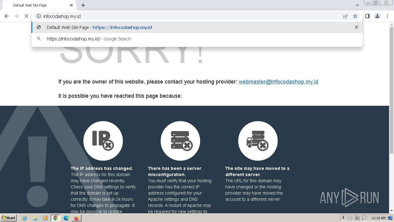Screen dimensions: 394x222
Task: Close the Default Web Site Page tab
Action: click(71, 5)
